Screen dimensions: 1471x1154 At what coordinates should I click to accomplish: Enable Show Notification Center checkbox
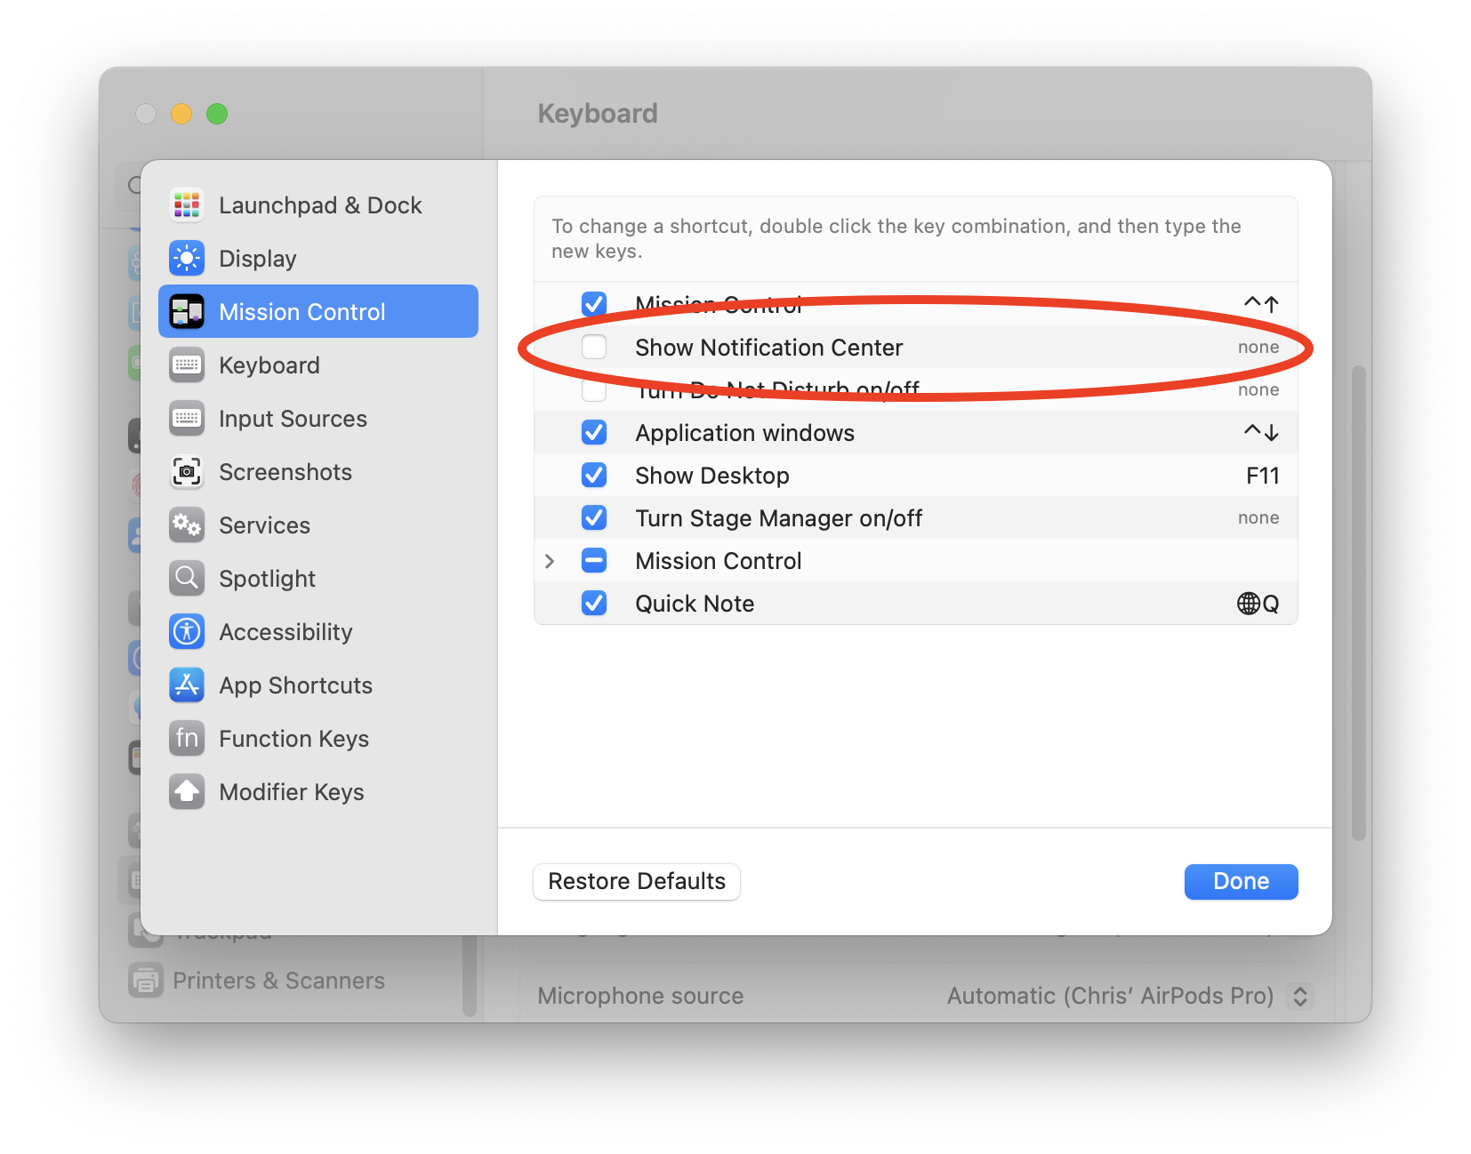tap(594, 347)
